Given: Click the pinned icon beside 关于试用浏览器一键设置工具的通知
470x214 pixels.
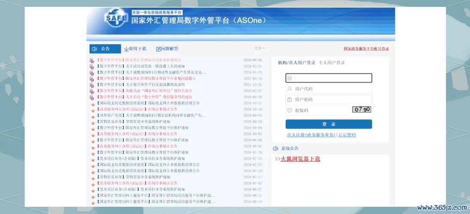Looking at the screenshot, I should point(92,67).
